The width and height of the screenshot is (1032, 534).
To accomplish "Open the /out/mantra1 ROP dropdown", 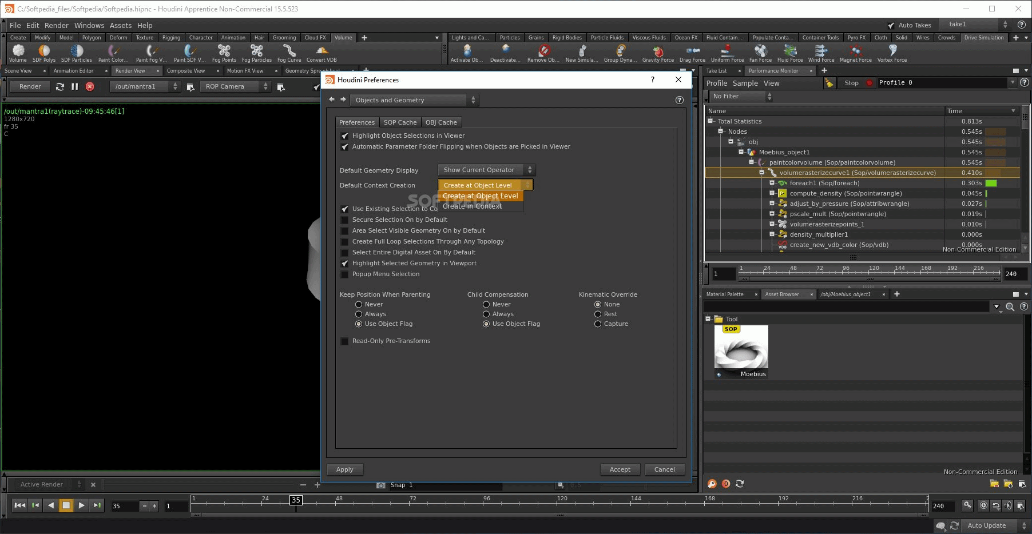I will 146,86.
